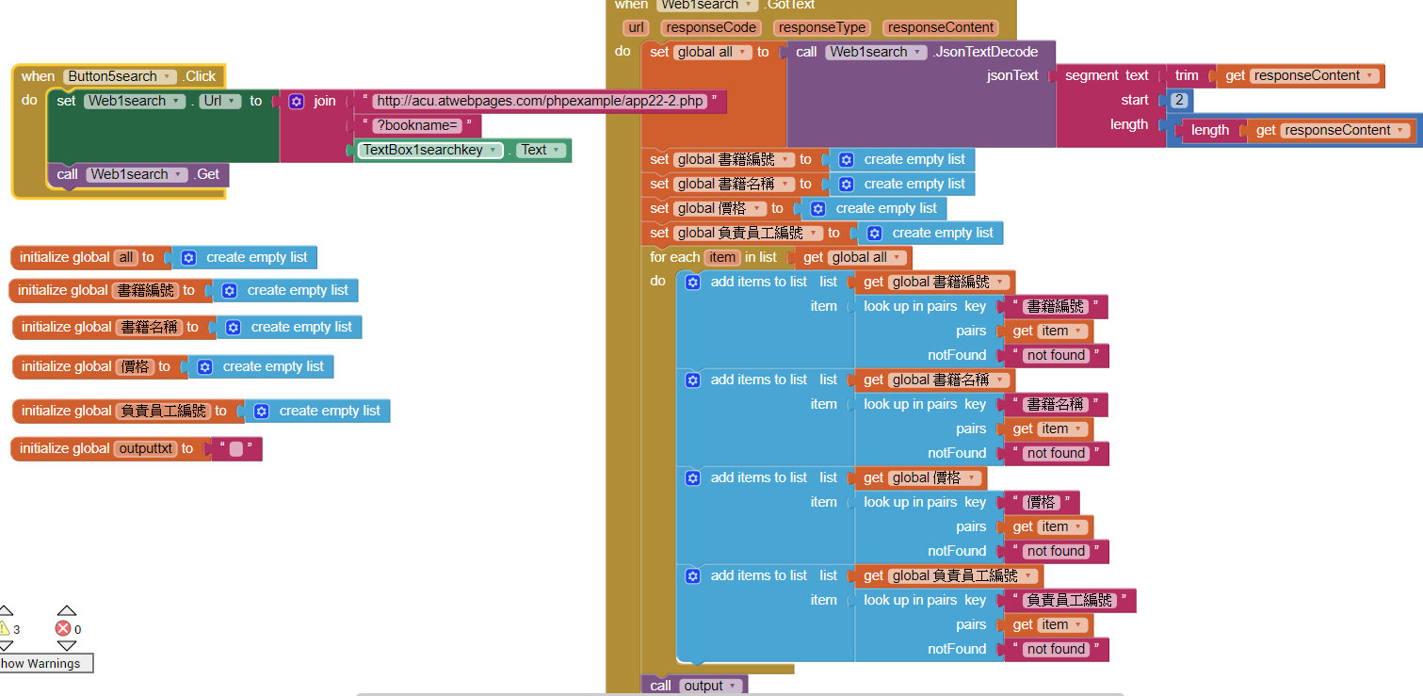The image size is (1423, 696).
Task: Click the red error circle icon
Action: tap(63, 628)
